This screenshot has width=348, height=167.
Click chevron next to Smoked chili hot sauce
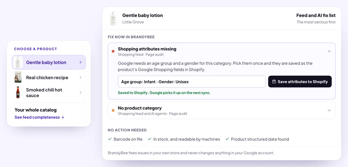point(80,93)
